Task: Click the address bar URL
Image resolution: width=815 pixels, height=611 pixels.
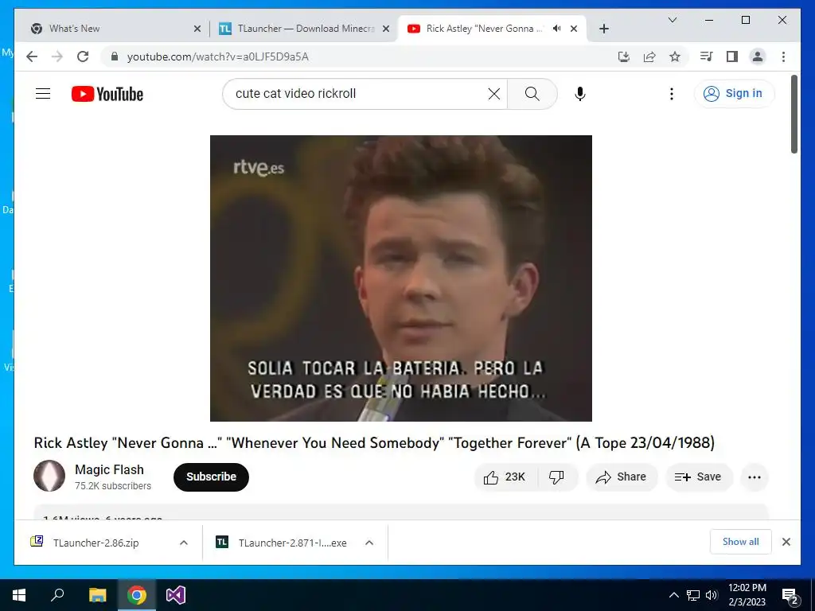Action: point(218,56)
